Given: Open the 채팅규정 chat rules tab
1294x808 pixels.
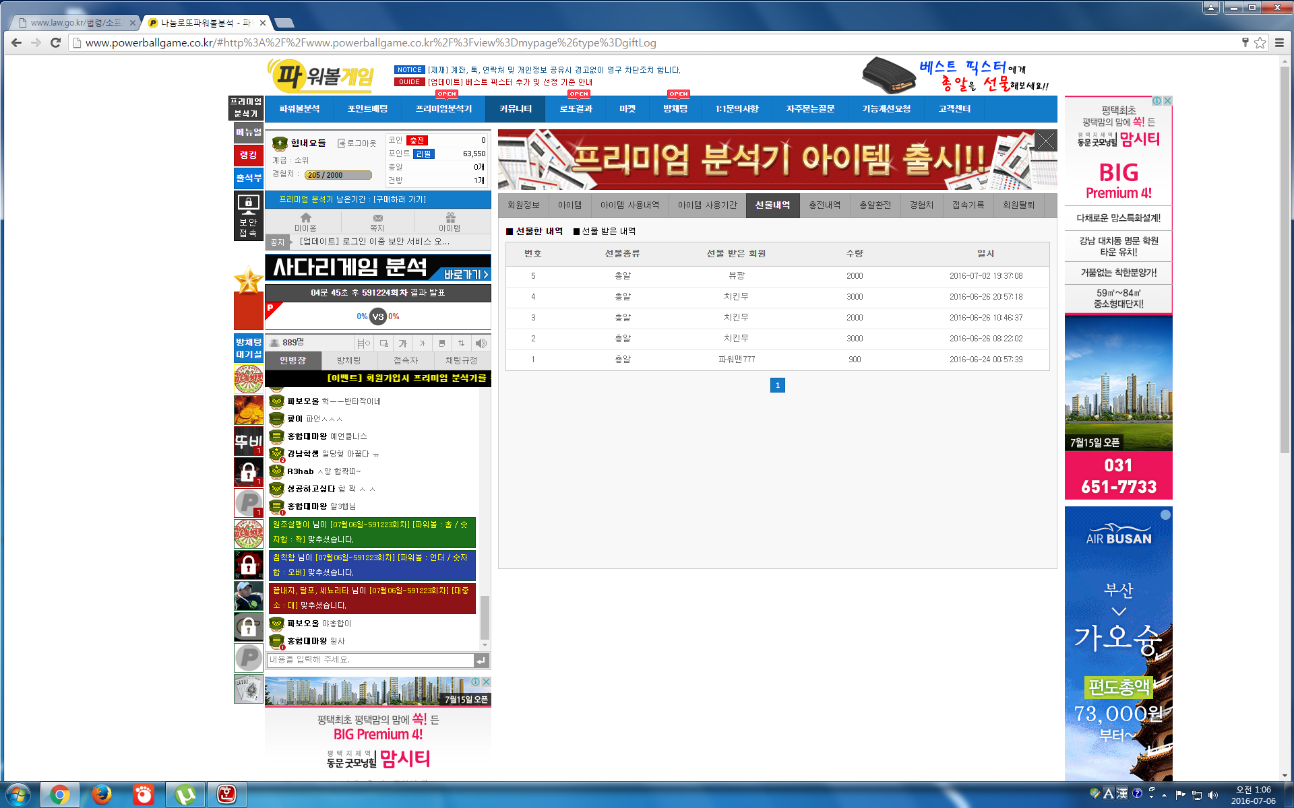Looking at the screenshot, I should click(x=462, y=361).
